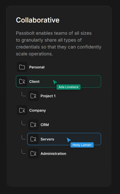Viewport: 120px width, 194px height.
Task: Open the Project 1 subfolder
Action: (x=48, y=96)
